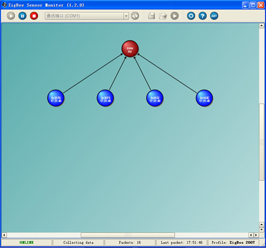
Task: Refresh the serial port list
Action: coord(135,16)
